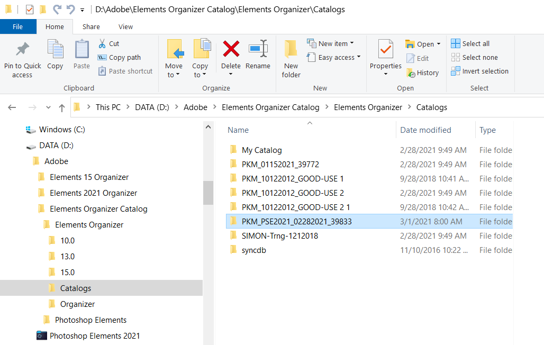The height and width of the screenshot is (345, 544).
Task: Click the Cut scissors icon
Action: pos(103,43)
